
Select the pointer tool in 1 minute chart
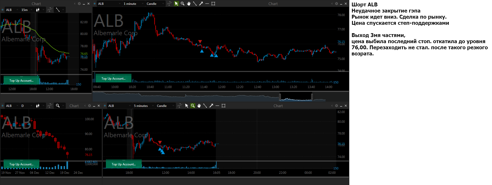176,4
